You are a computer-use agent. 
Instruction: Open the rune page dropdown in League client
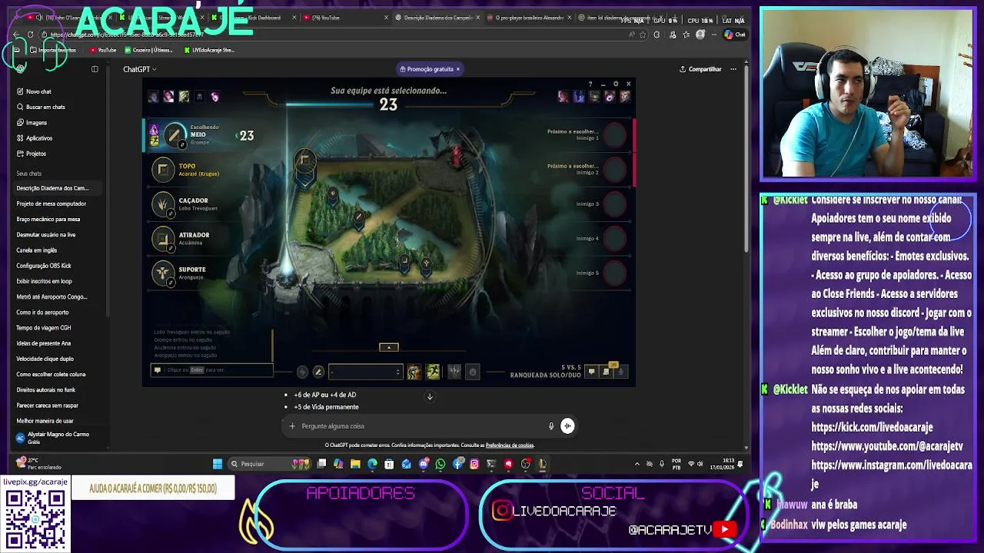pyautogui.click(x=366, y=372)
